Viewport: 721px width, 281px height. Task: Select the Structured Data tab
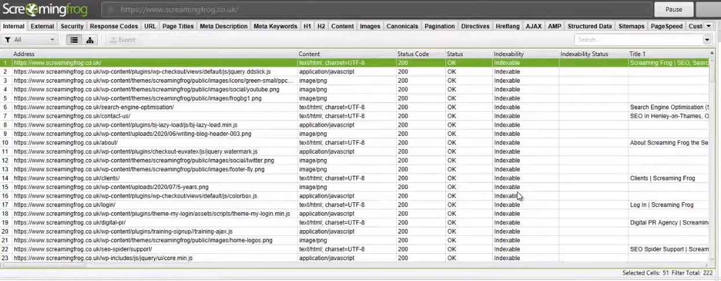pos(590,26)
